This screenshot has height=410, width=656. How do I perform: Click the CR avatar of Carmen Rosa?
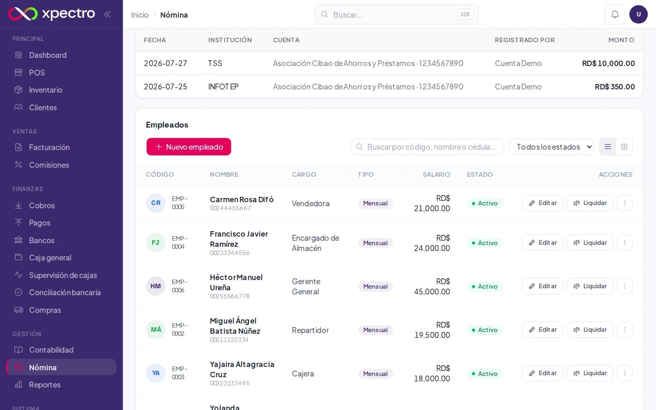point(156,203)
